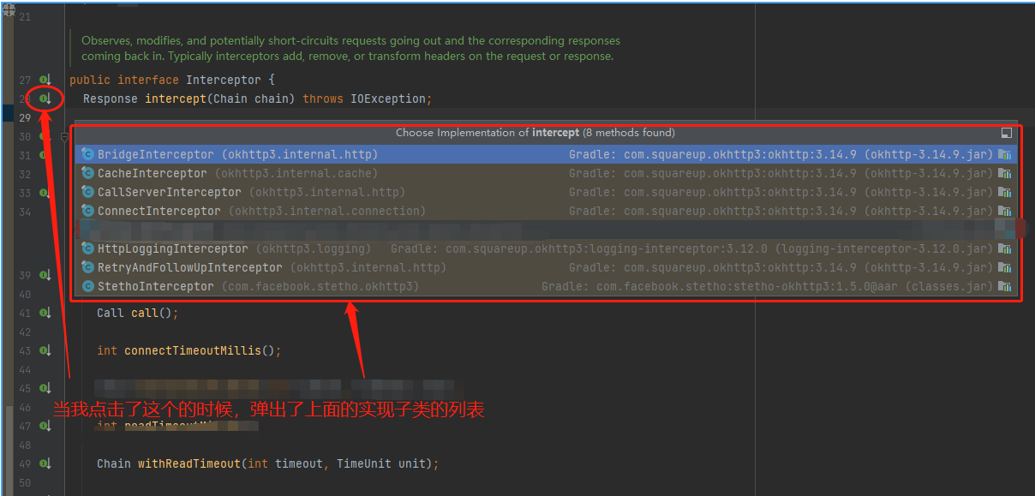Click the class icon before ConnectInterceptor
The height and width of the screenshot is (496, 1035).
pos(87,211)
